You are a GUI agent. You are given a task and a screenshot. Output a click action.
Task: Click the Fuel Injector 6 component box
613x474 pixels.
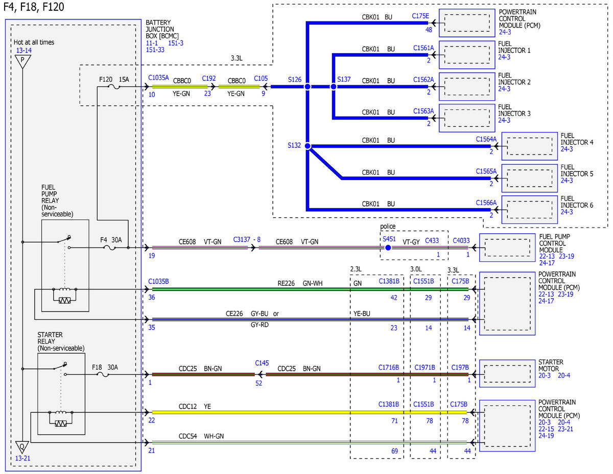529,210
